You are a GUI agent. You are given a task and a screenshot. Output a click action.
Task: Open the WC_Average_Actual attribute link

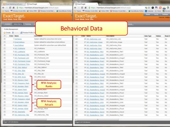pyautogui.click(x=21, y=108)
